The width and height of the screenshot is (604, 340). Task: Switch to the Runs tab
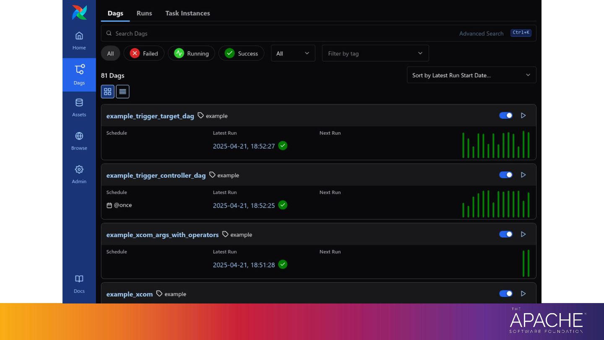[144, 13]
